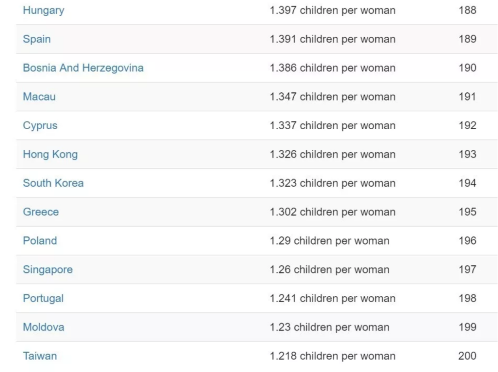Click Poland's 1.29 children per woman value
The image size is (498, 372).
(329, 241)
